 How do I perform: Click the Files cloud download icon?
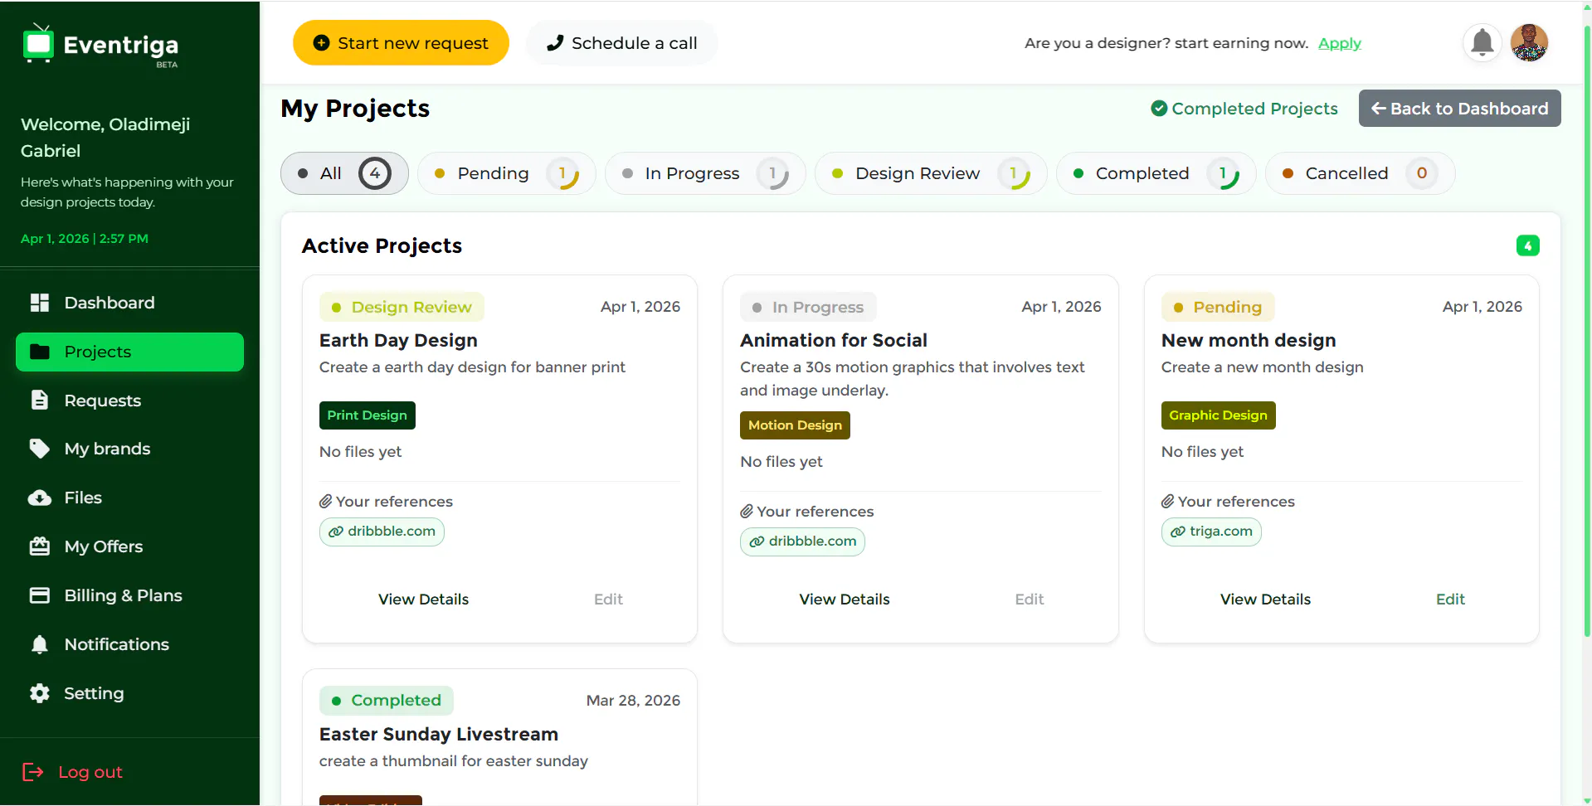(40, 498)
